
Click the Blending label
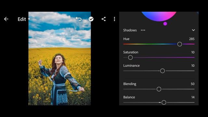click(130, 84)
